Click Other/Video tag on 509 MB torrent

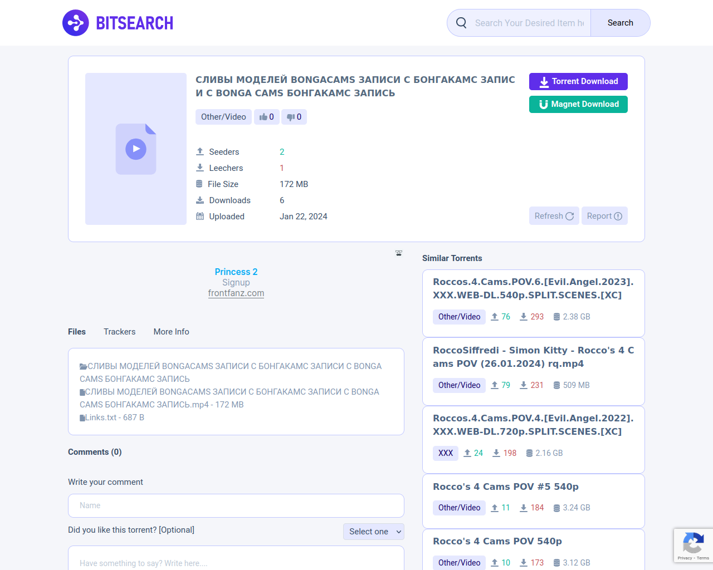click(x=459, y=385)
